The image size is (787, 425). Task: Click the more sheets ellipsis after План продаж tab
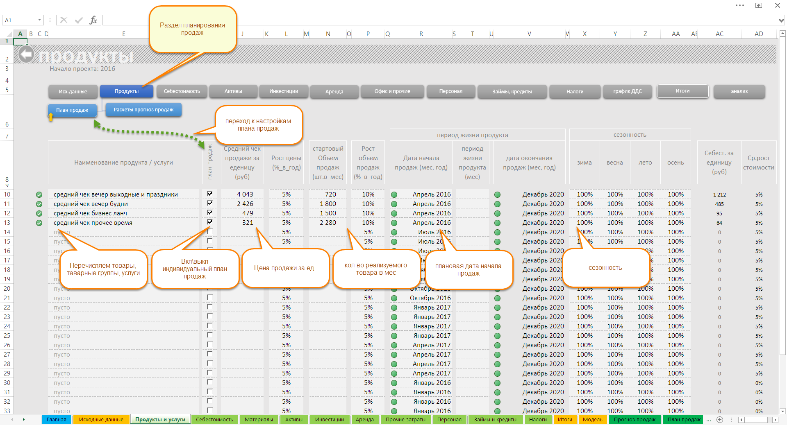709,420
